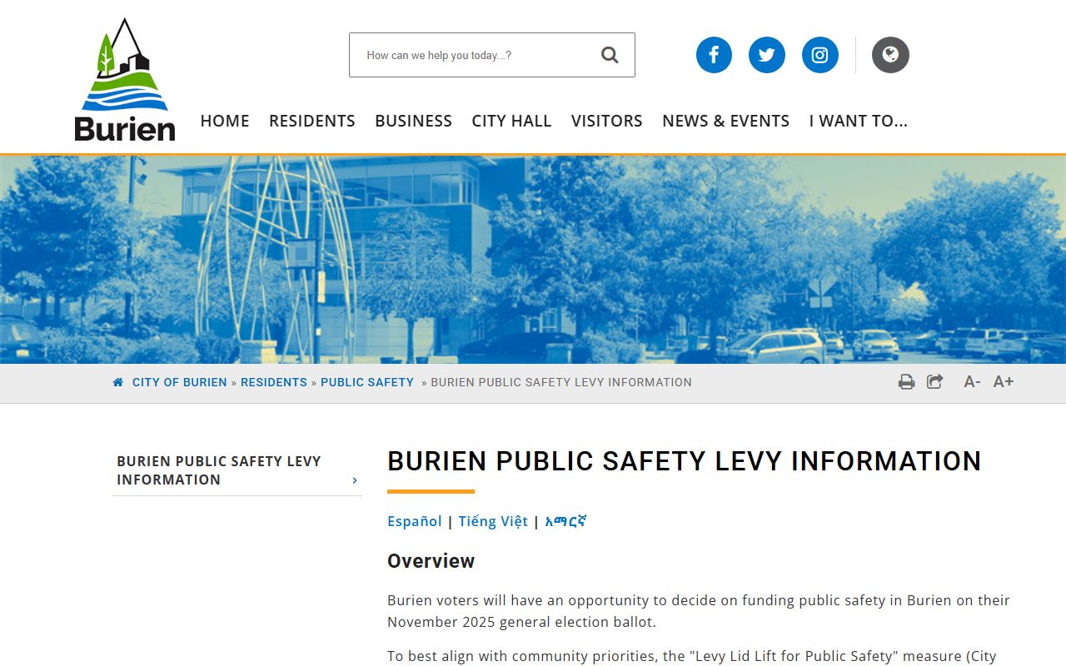Decrease font size with A-
Viewport: 1066px width, 666px height.
point(972,382)
